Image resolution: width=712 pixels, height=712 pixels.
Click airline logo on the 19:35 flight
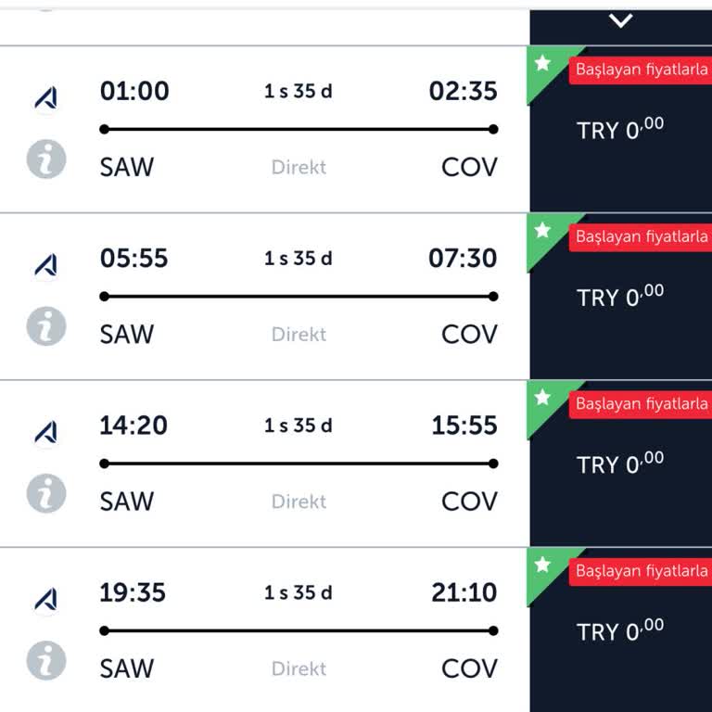coord(45,599)
